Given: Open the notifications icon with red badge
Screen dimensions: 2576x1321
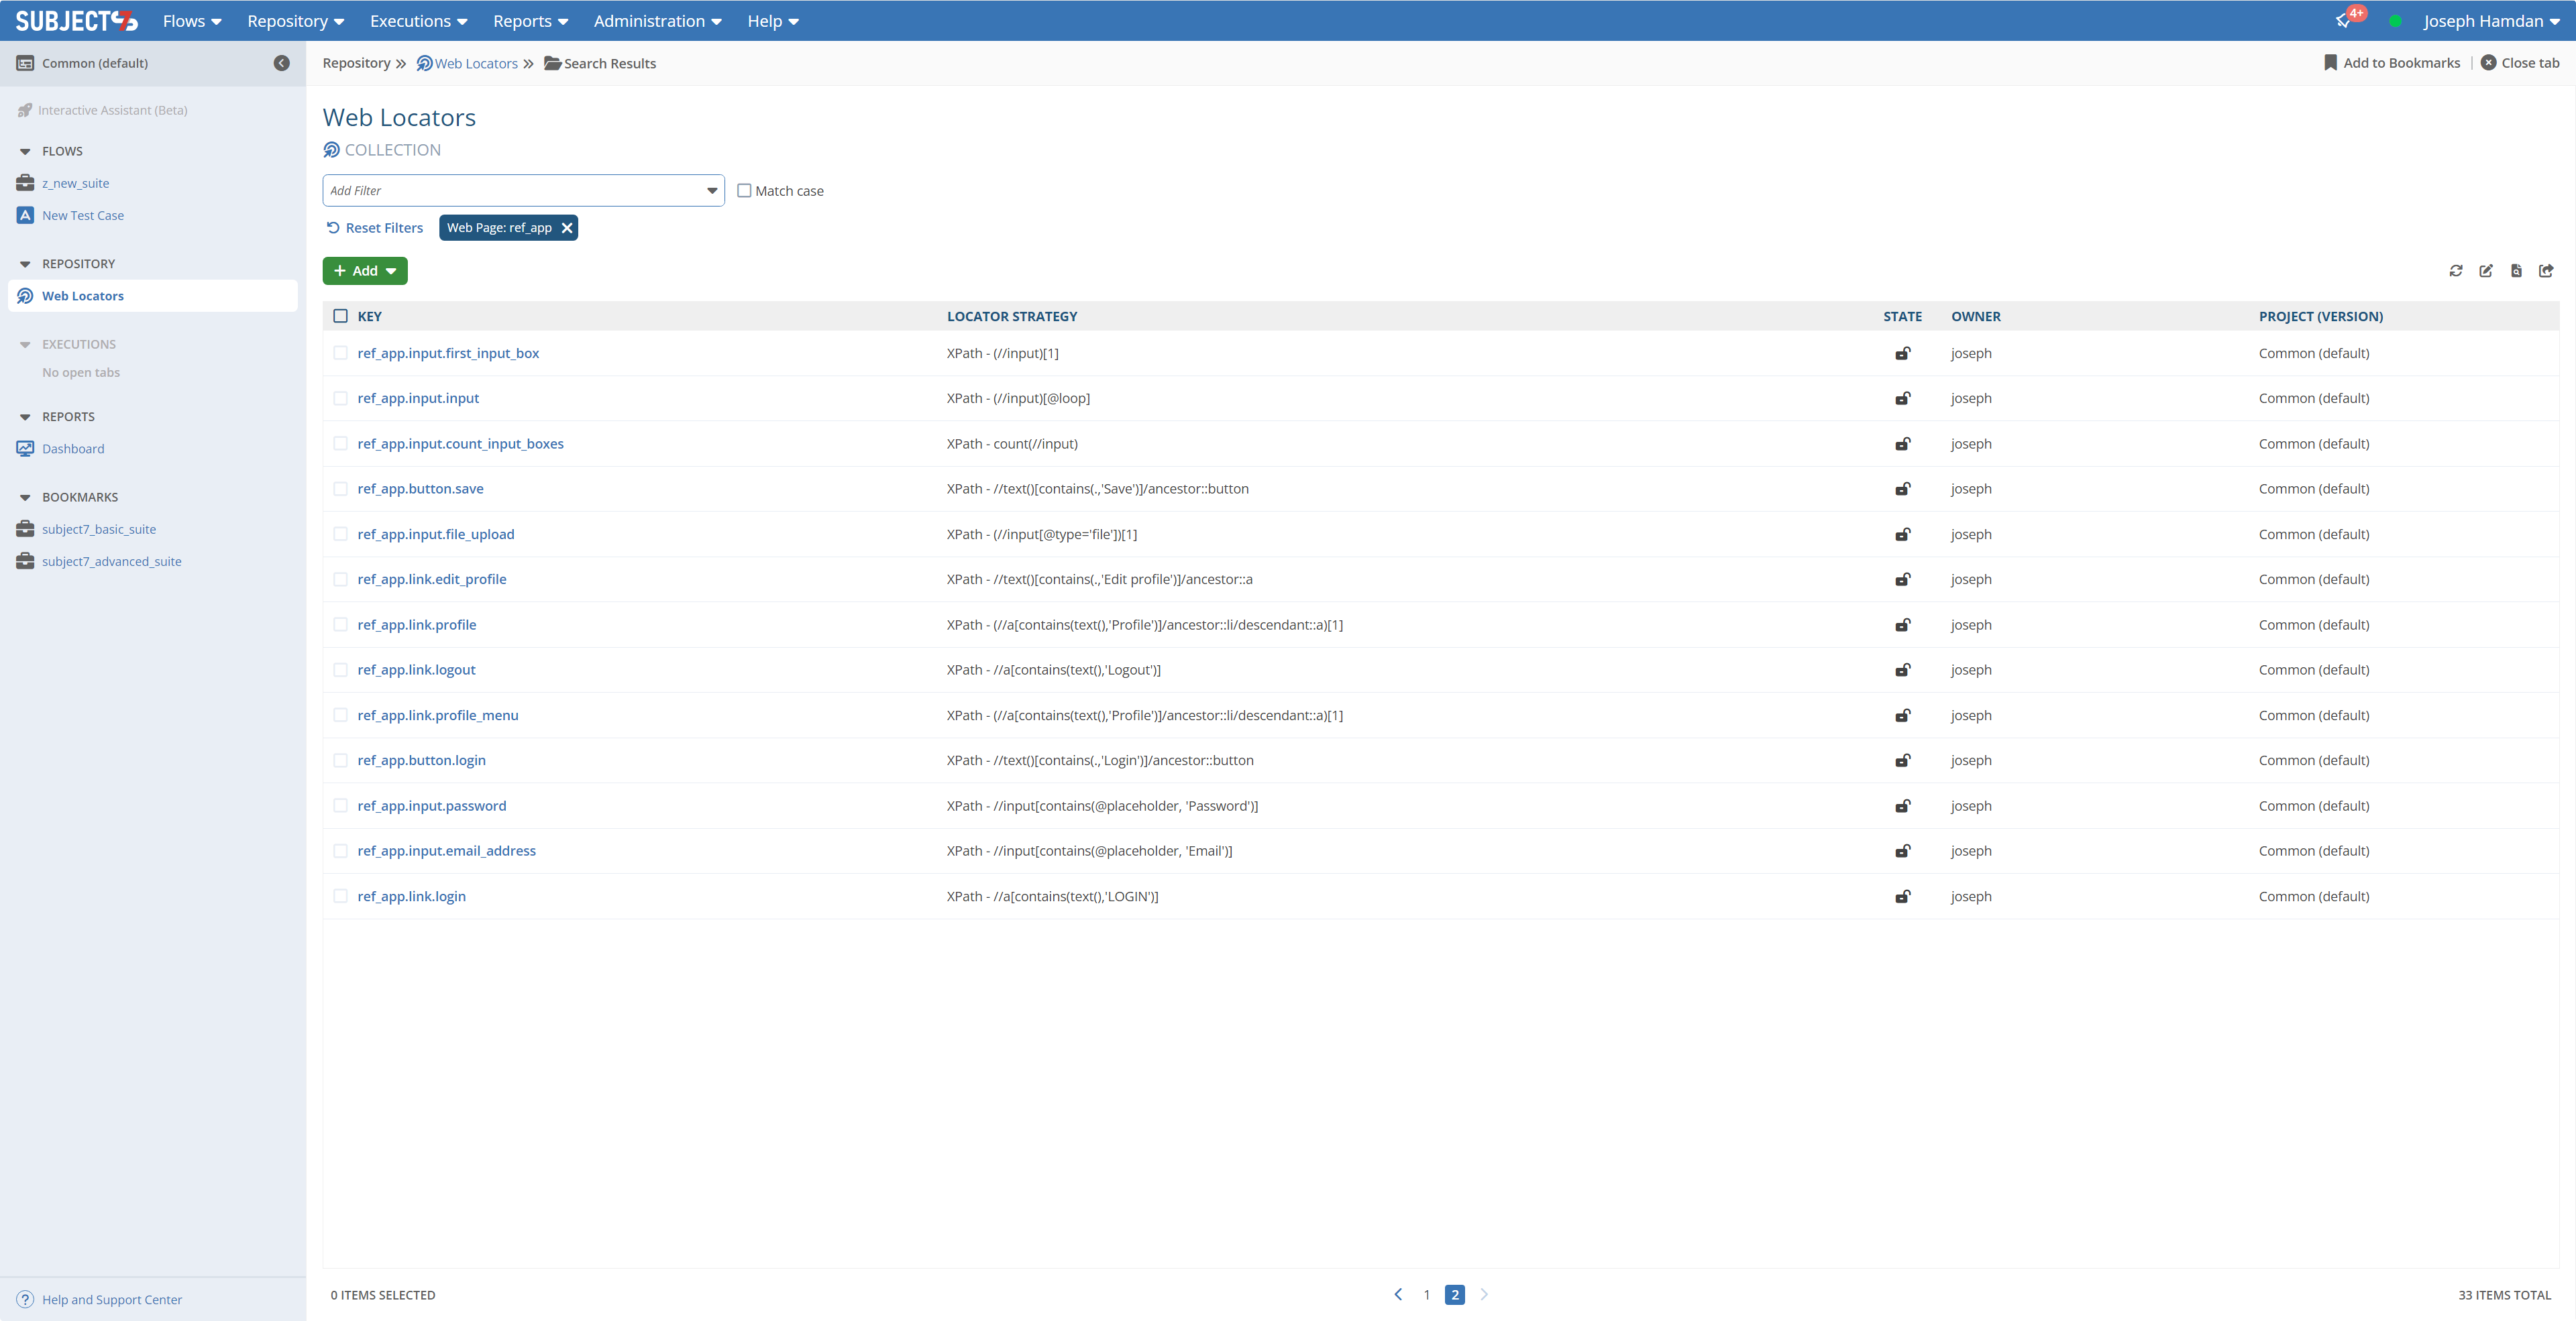Looking at the screenshot, I should pyautogui.click(x=2344, y=20).
